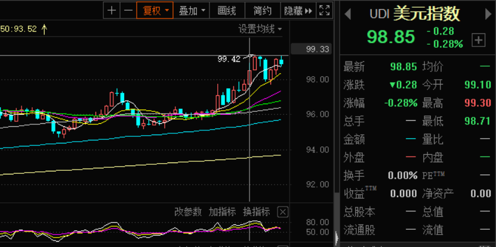The image size is (496, 247).
Task: Switch to 简约 view
Action: click(263, 11)
